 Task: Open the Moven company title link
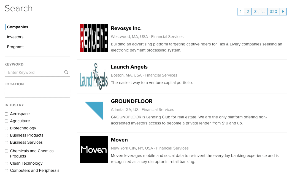[x=119, y=140]
